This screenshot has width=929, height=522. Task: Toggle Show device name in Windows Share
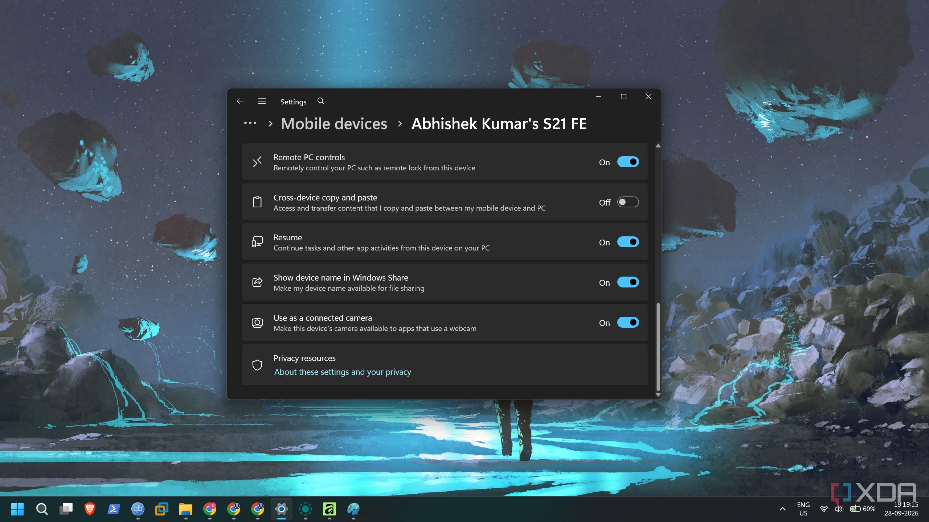coord(628,282)
